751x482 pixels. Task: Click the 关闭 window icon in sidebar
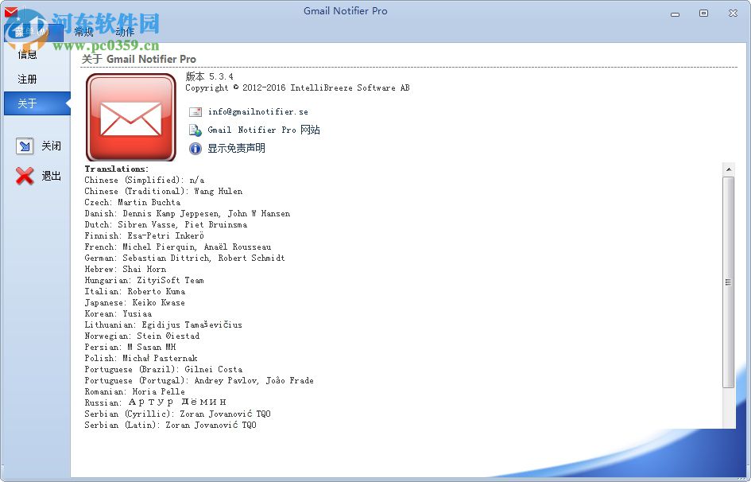[x=25, y=146]
